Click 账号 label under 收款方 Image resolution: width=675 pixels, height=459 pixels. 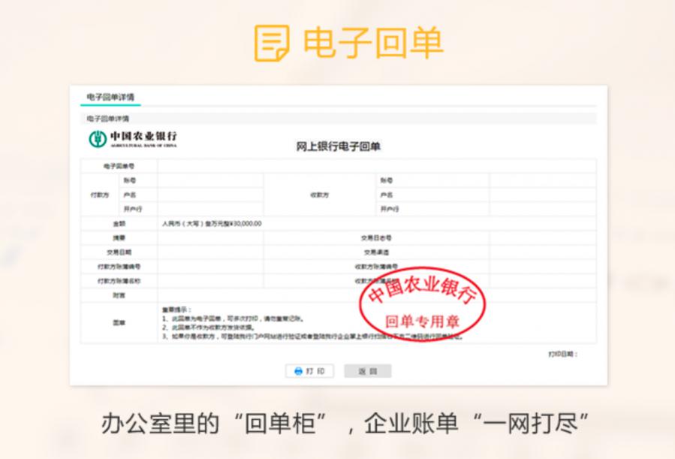point(386,180)
